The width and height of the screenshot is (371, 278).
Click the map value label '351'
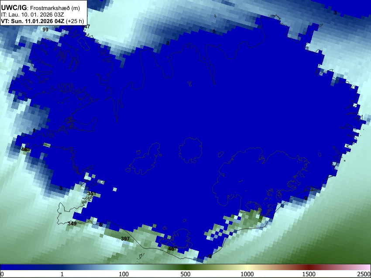tap(92, 193)
